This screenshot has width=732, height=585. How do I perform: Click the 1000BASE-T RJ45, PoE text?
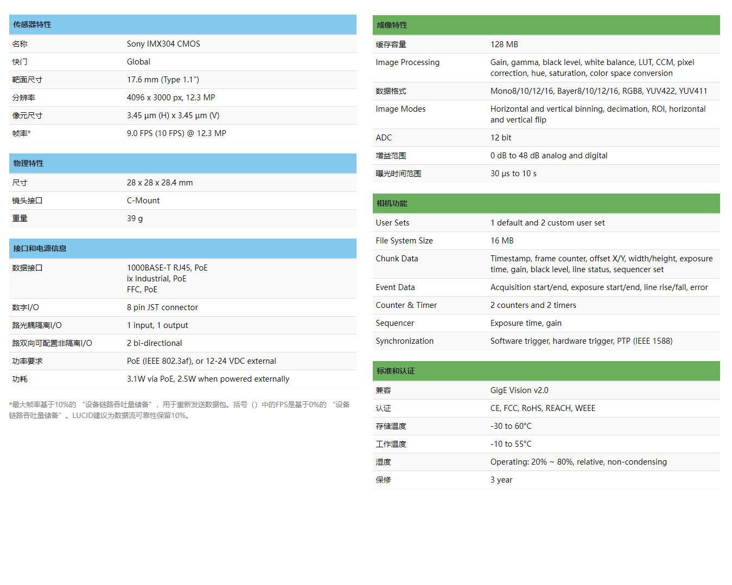(167, 268)
